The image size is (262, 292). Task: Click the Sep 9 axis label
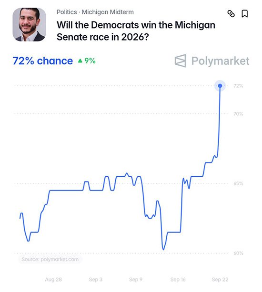[x=136, y=279]
